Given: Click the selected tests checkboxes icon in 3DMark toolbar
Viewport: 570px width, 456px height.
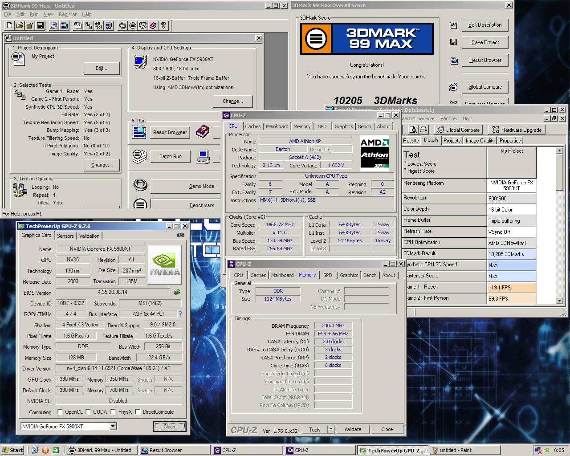Looking at the screenshot, I should (x=88, y=26).
